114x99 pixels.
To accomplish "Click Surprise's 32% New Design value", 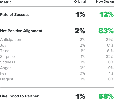I will tap(110, 57).
